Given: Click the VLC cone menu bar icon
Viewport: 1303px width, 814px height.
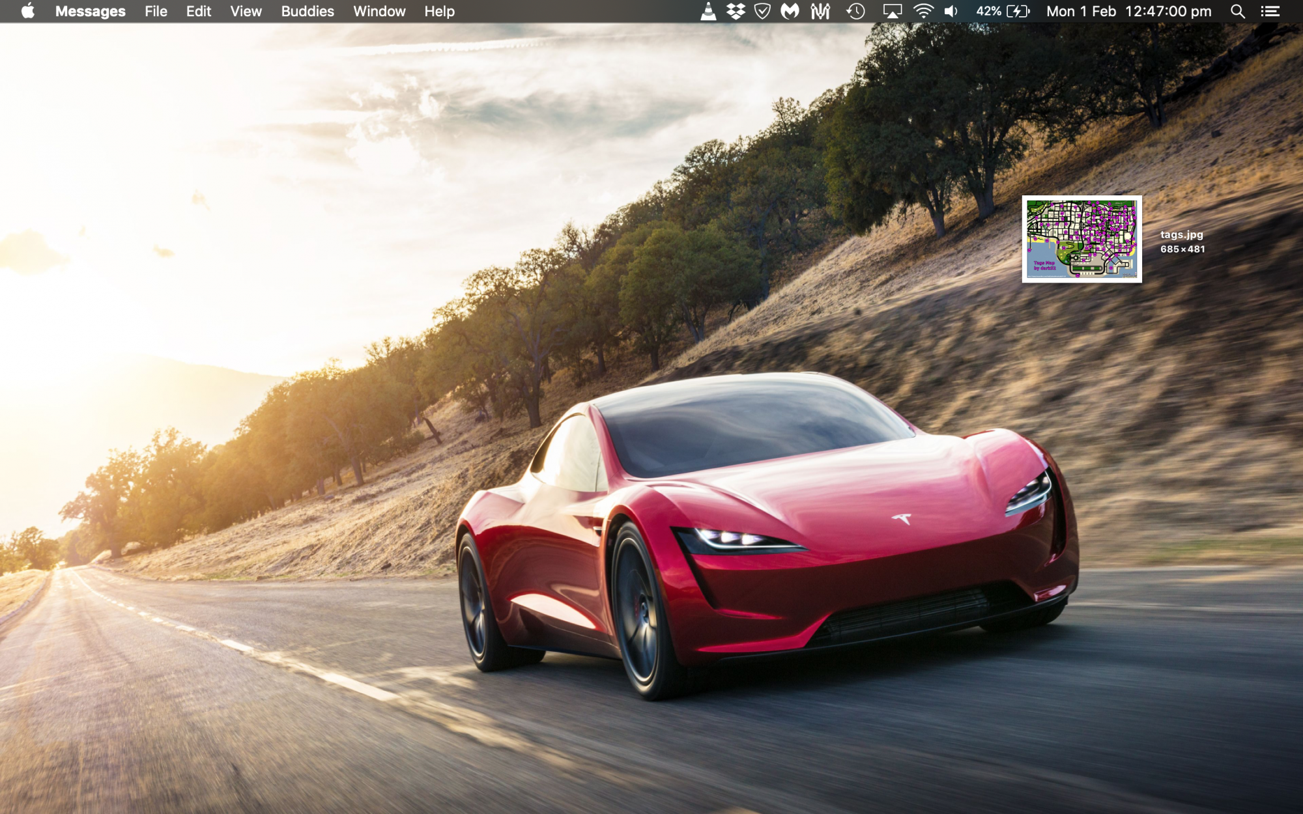Looking at the screenshot, I should coord(708,11).
